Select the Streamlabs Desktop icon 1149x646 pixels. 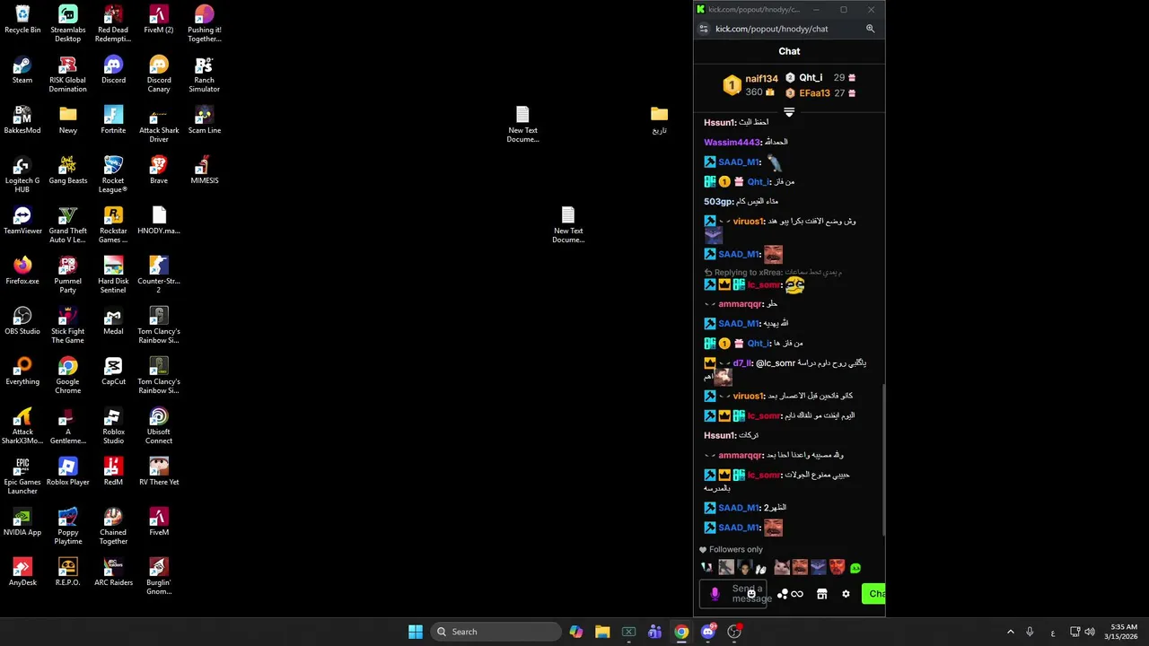point(68,23)
